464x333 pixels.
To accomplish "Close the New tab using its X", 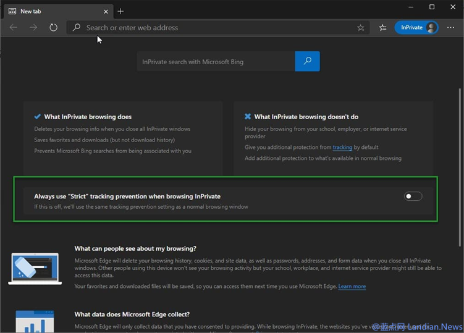I will [x=106, y=11].
